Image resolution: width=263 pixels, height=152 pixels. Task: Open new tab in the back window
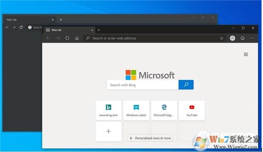coord(61,20)
